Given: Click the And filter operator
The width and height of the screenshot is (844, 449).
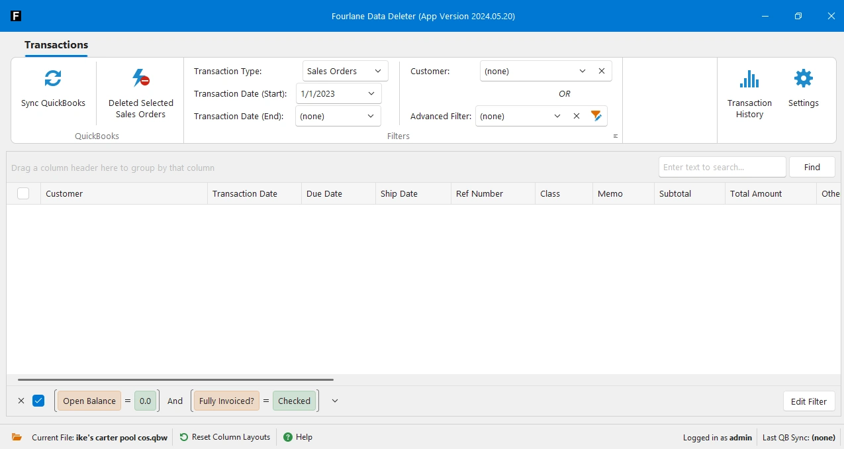Looking at the screenshot, I should point(175,401).
